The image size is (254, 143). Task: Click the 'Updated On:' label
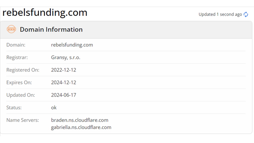click(21, 95)
